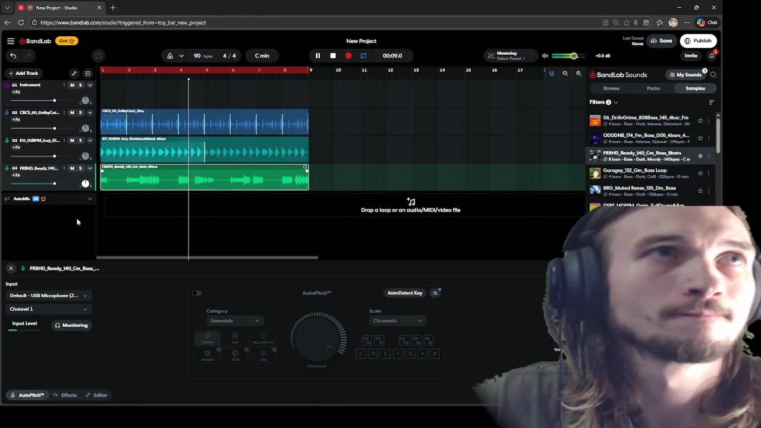Open the Channel 1 dropdown
Viewport: 761px width, 428px height.
tap(49, 309)
